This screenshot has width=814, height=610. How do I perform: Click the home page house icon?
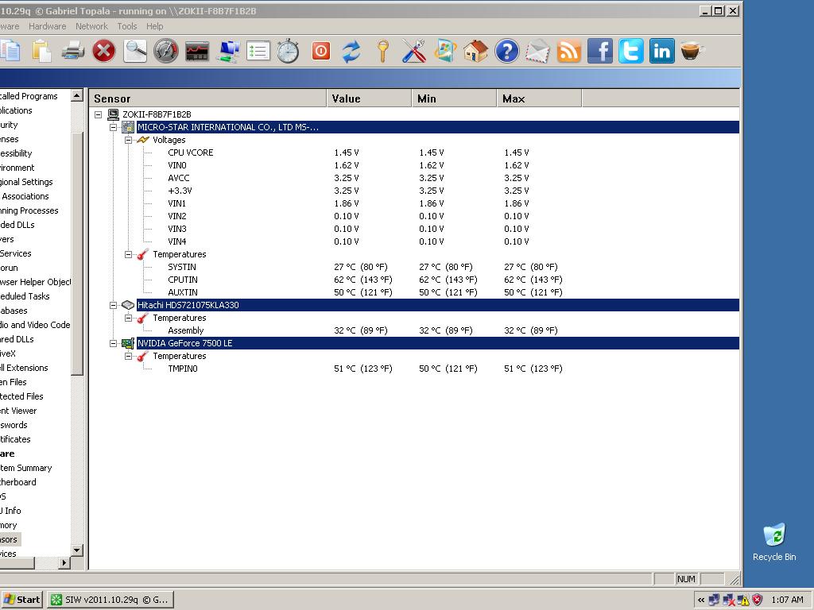(x=475, y=52)
